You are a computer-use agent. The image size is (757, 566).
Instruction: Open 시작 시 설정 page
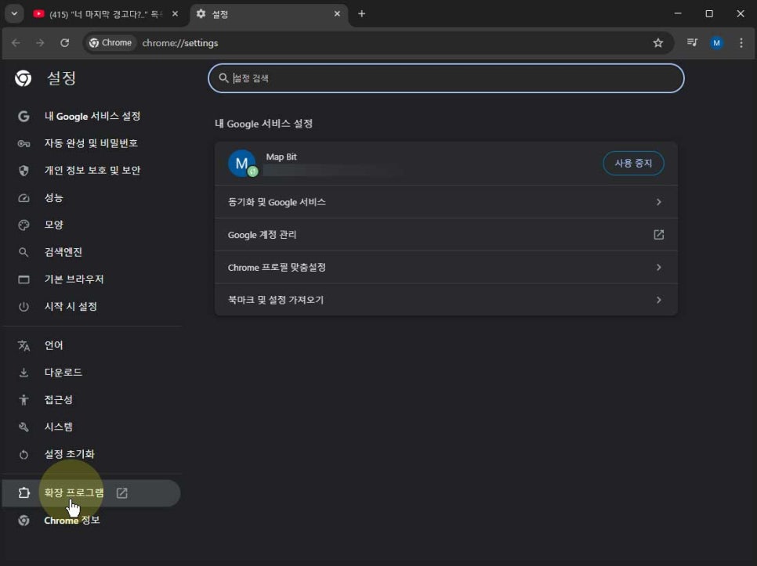71,307
